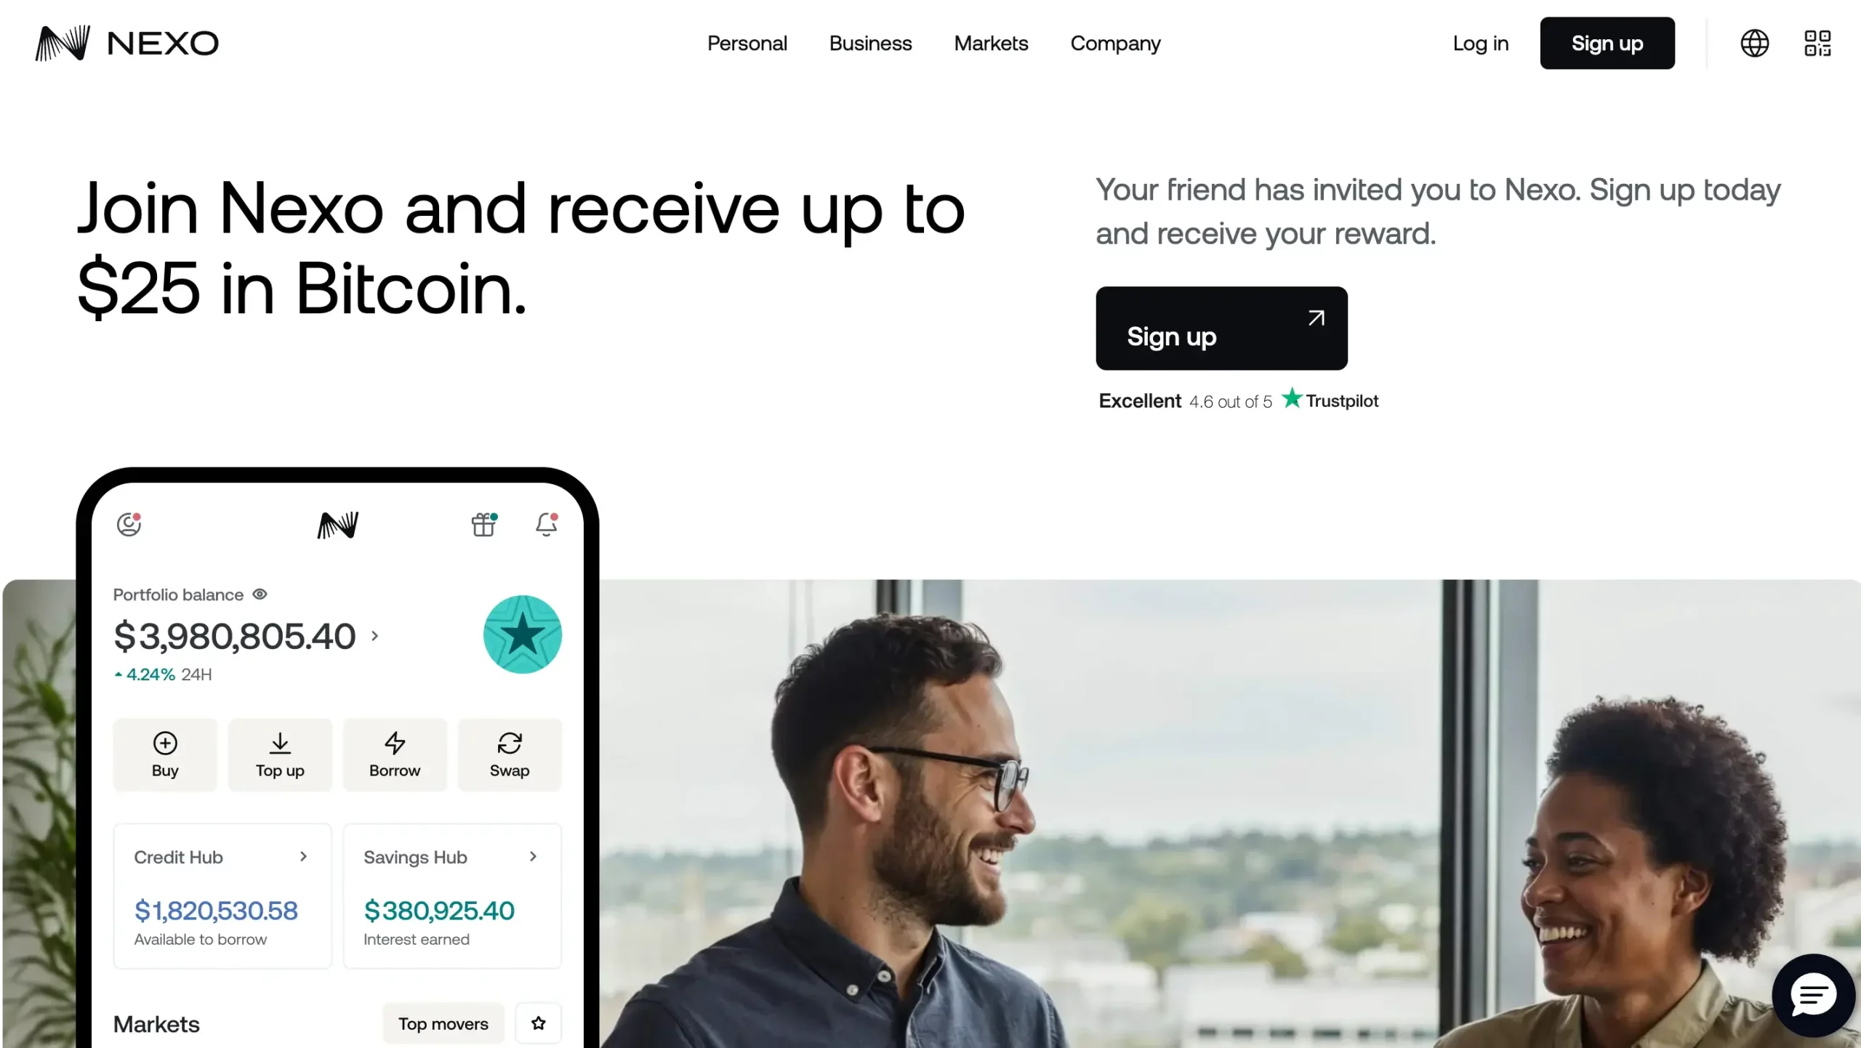The height and width of the screenshot is (1048, 1861).
Task: Expand the Credit Hub section arrow
Action: pos(303,856)
